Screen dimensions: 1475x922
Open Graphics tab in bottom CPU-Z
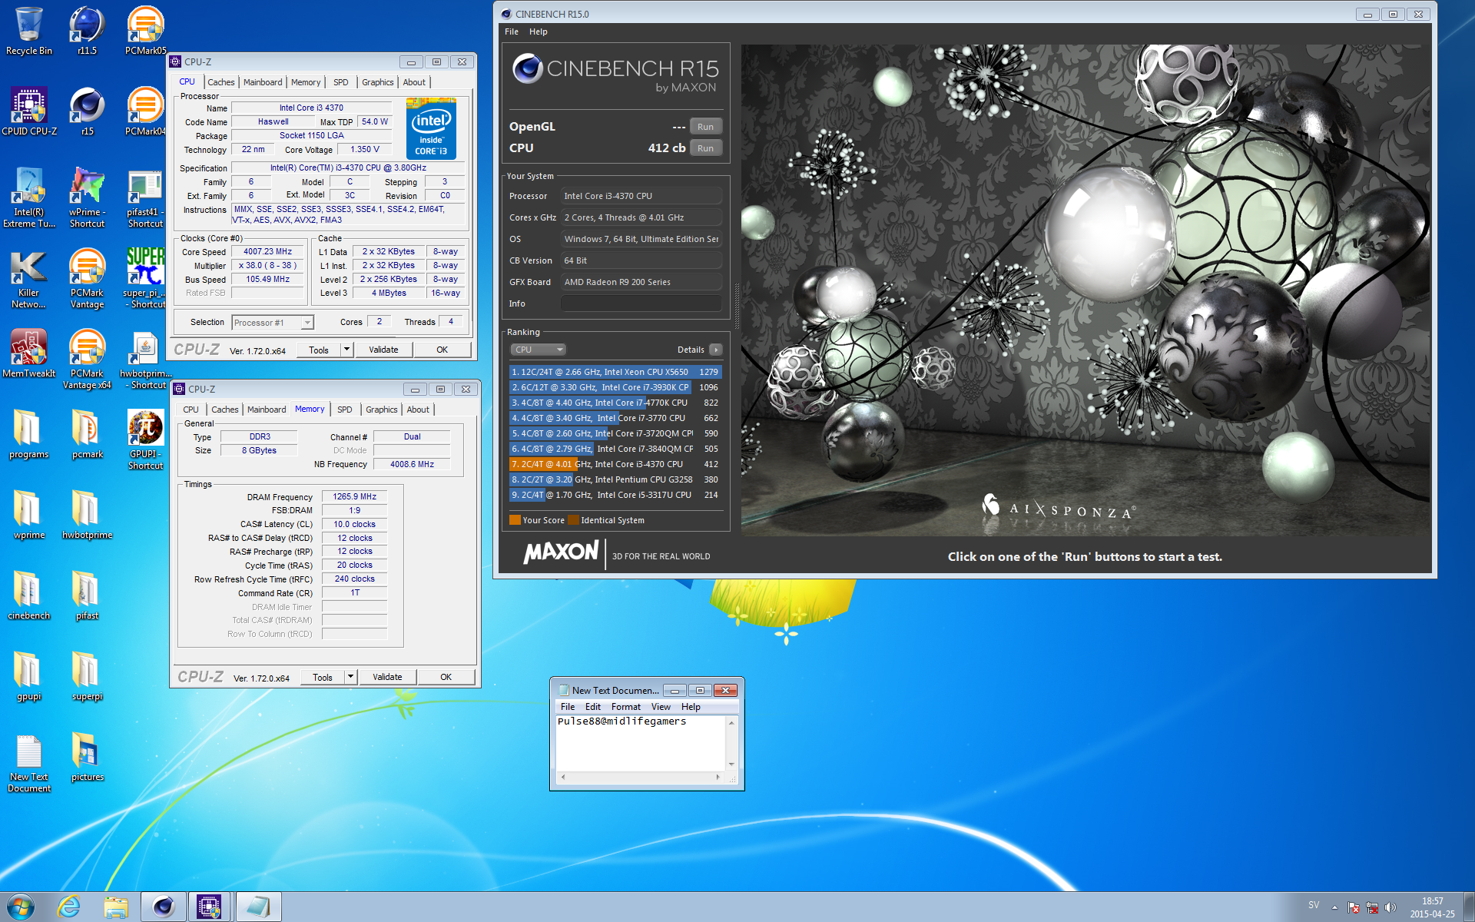(382, 410)
